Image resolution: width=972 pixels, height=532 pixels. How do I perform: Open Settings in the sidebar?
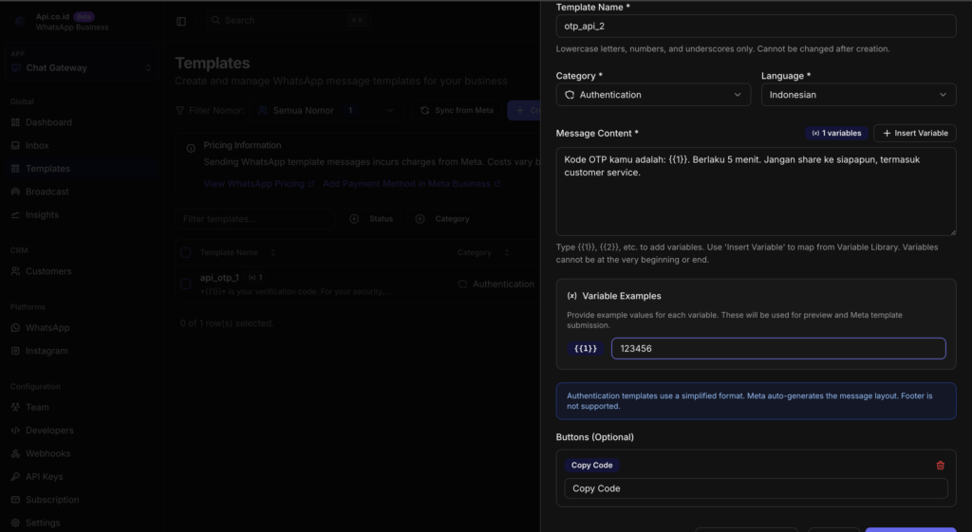click(82, 523)
